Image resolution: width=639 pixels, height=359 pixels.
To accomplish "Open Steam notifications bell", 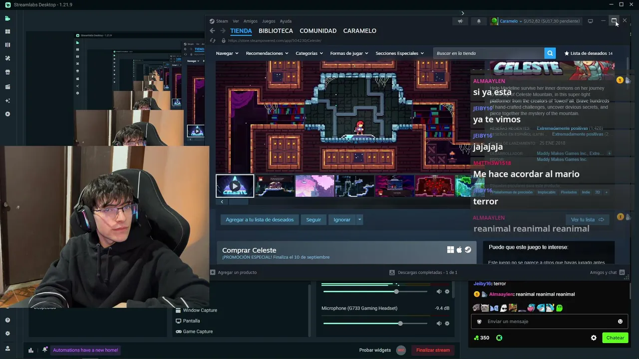I will 479,21.
